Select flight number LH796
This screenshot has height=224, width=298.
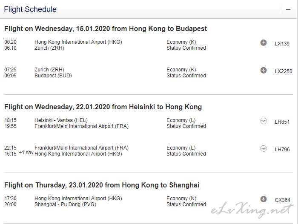pos(282,150)
